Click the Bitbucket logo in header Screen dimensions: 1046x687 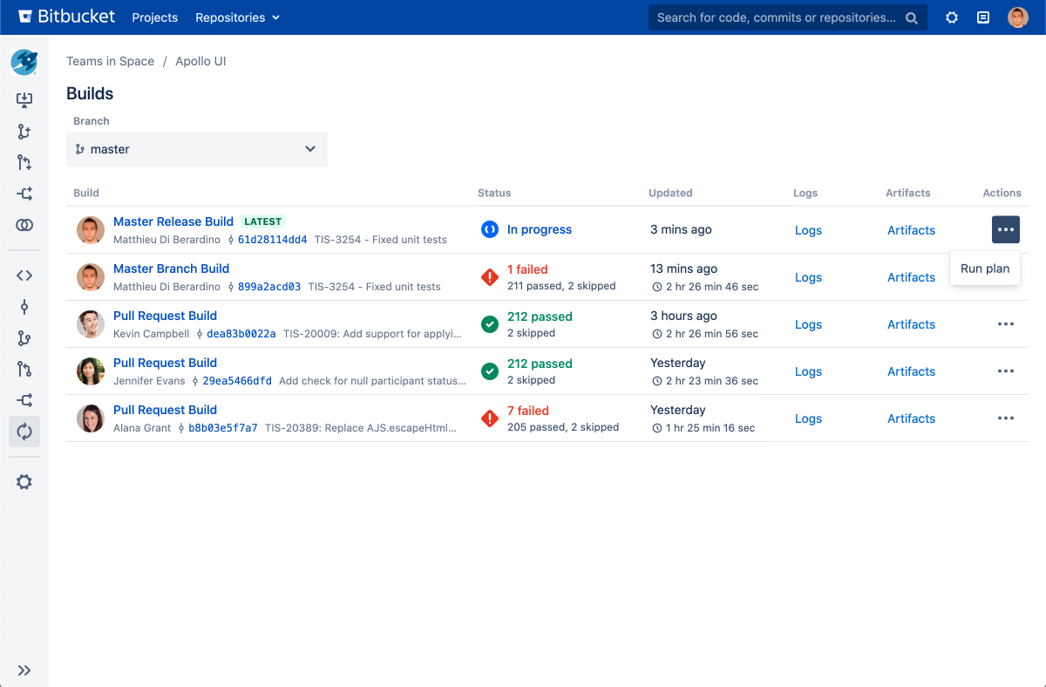tap(65, 17)
